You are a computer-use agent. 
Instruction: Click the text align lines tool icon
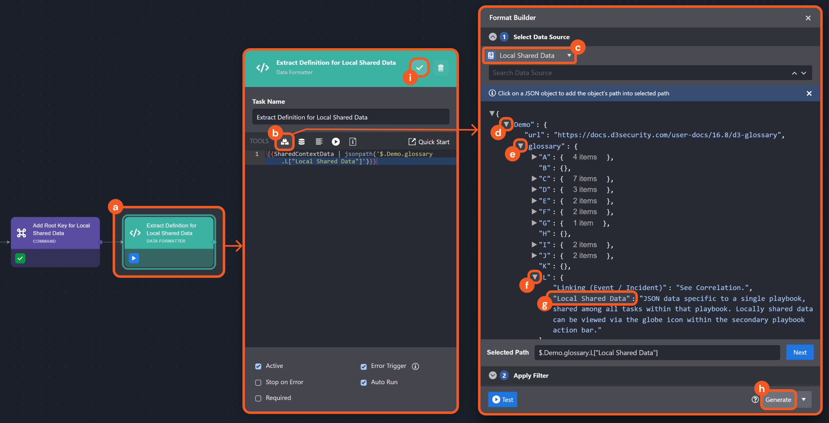coord(319,142)
